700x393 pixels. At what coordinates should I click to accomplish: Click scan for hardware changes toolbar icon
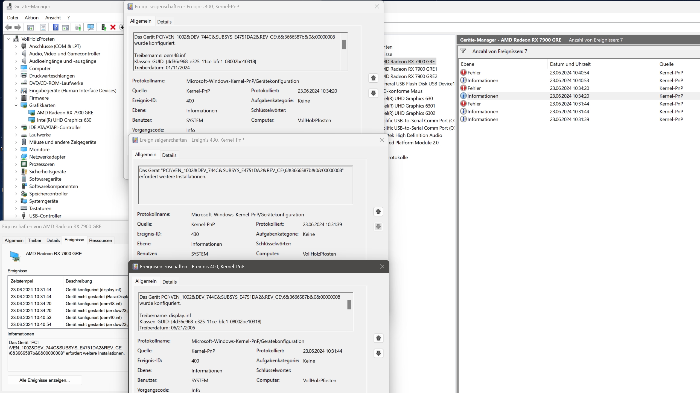pos(91,27)
